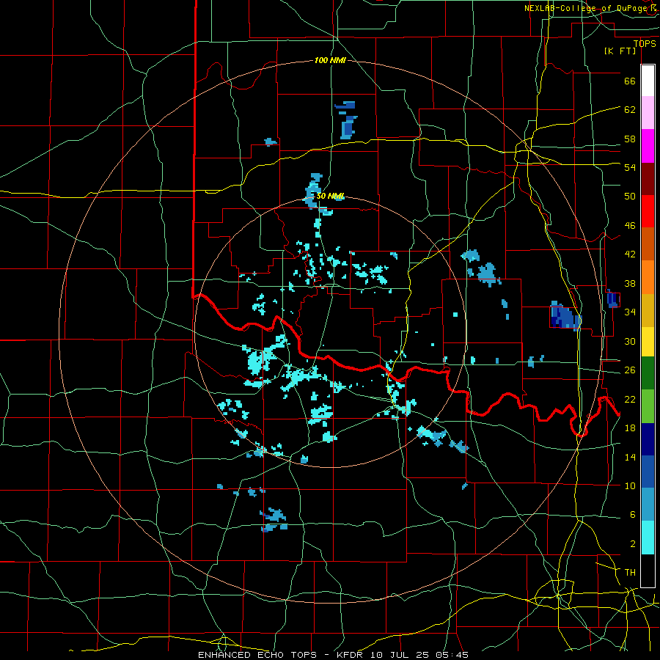Image resolution: width=660 pixels, height=660 pixels.
Task: Click the 'TOPS' legend title
Action: pyautogui.click(x=645, y=44)
